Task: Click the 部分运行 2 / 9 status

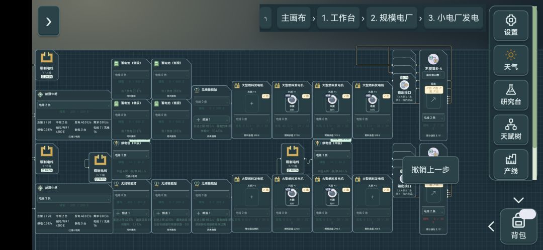Action: [433, 229]
